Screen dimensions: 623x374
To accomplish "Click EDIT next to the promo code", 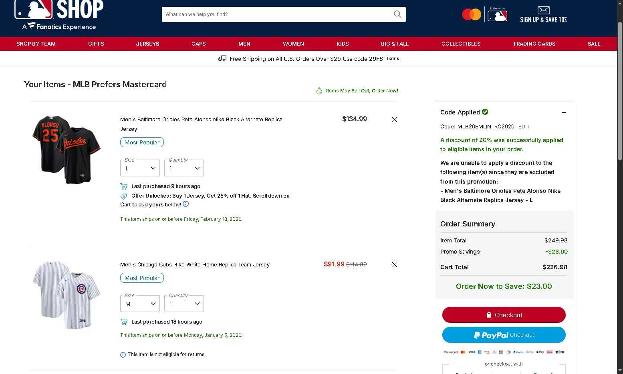I will tap(524, 126).
